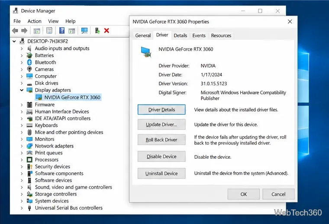Click driver version text 31.0.15.5123

tap(214, 83)
